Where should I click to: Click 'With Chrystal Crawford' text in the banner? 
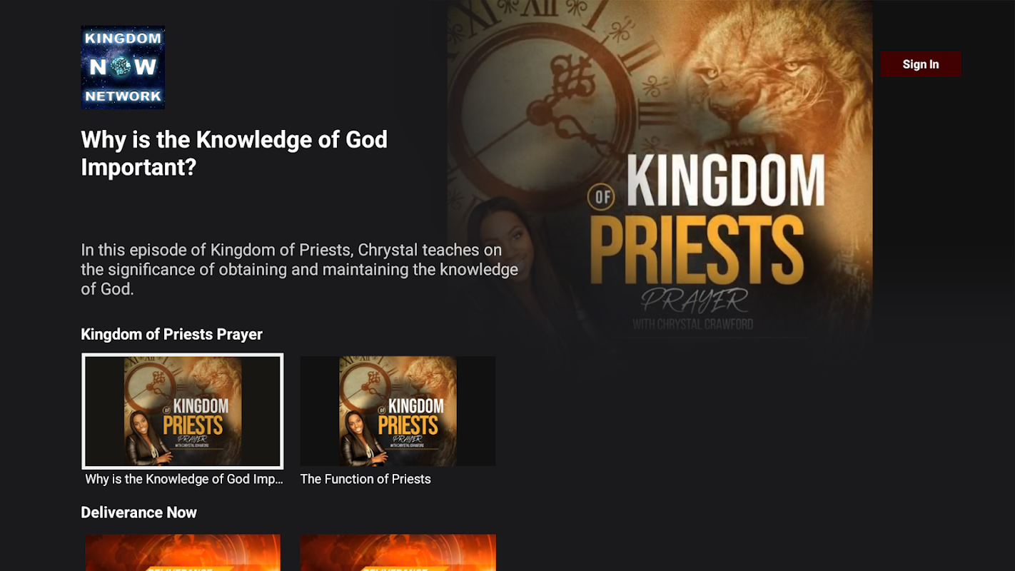point(692,324)
